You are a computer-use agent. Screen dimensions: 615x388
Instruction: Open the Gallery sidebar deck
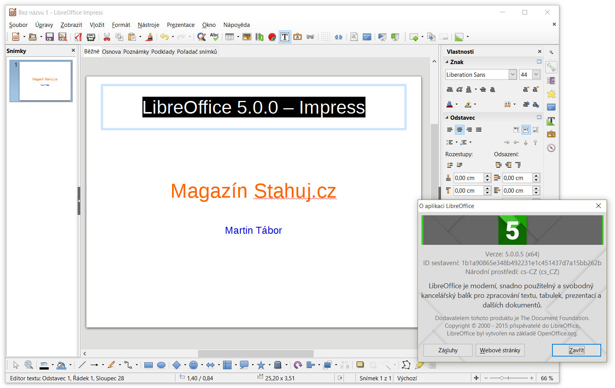[x=551, y=134]
